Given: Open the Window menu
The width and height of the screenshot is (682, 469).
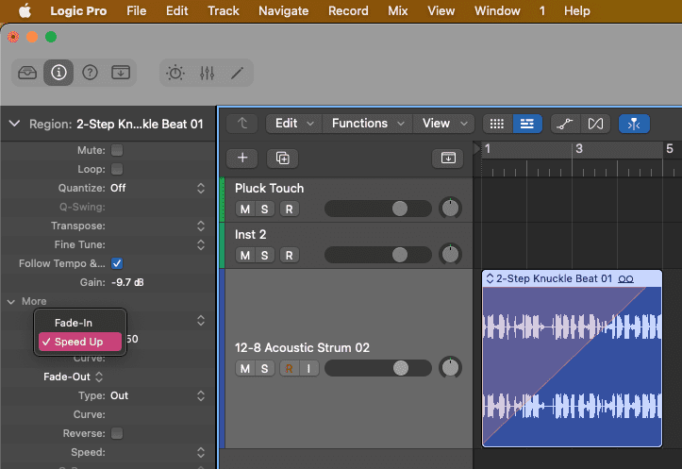Looking at the screenshot, I should tap(497, 11).
